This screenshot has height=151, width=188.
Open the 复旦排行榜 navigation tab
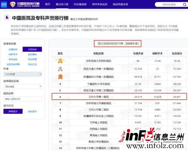62,4
